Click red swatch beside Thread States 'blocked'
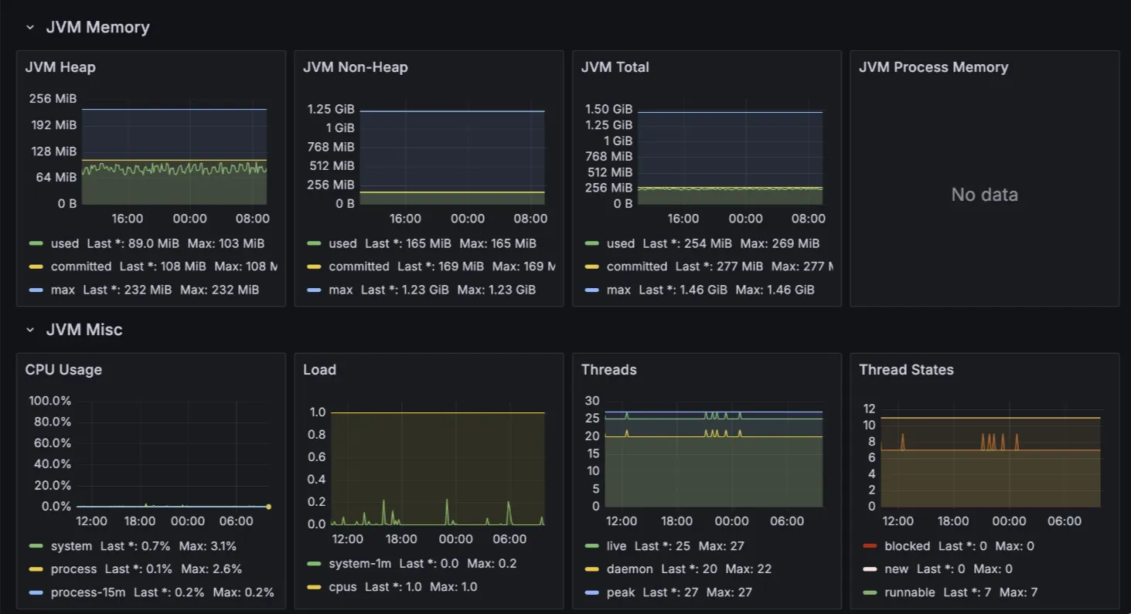This screenshot has height=614, width=1131. click(870, 547)
